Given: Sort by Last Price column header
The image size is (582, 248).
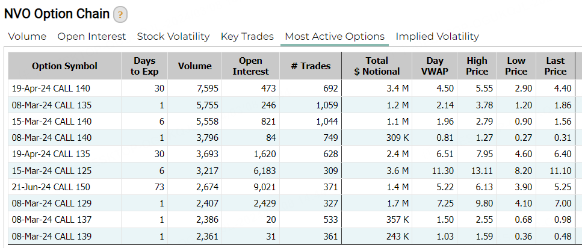Looking at the screenshot, I should coord(556,66).
